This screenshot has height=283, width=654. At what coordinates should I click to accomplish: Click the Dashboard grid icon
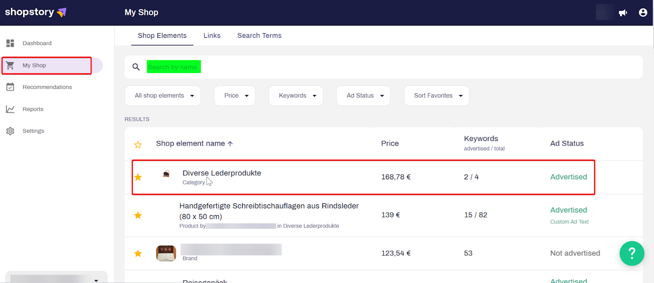point(10,43)
